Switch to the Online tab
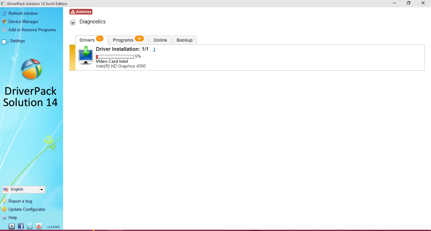The width and height of the screenshot is (431, 231). point(160,40)
